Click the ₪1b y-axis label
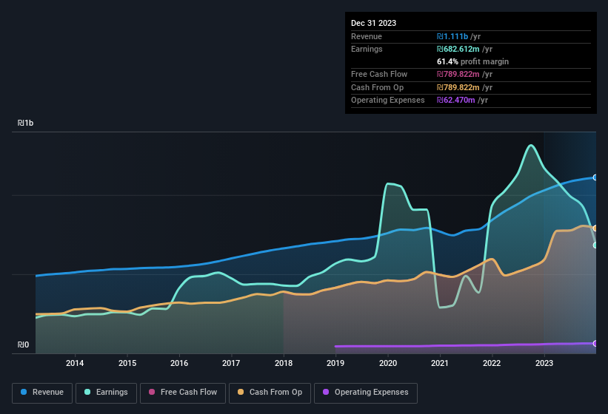The image size is (608, 414). coord(26,123)
